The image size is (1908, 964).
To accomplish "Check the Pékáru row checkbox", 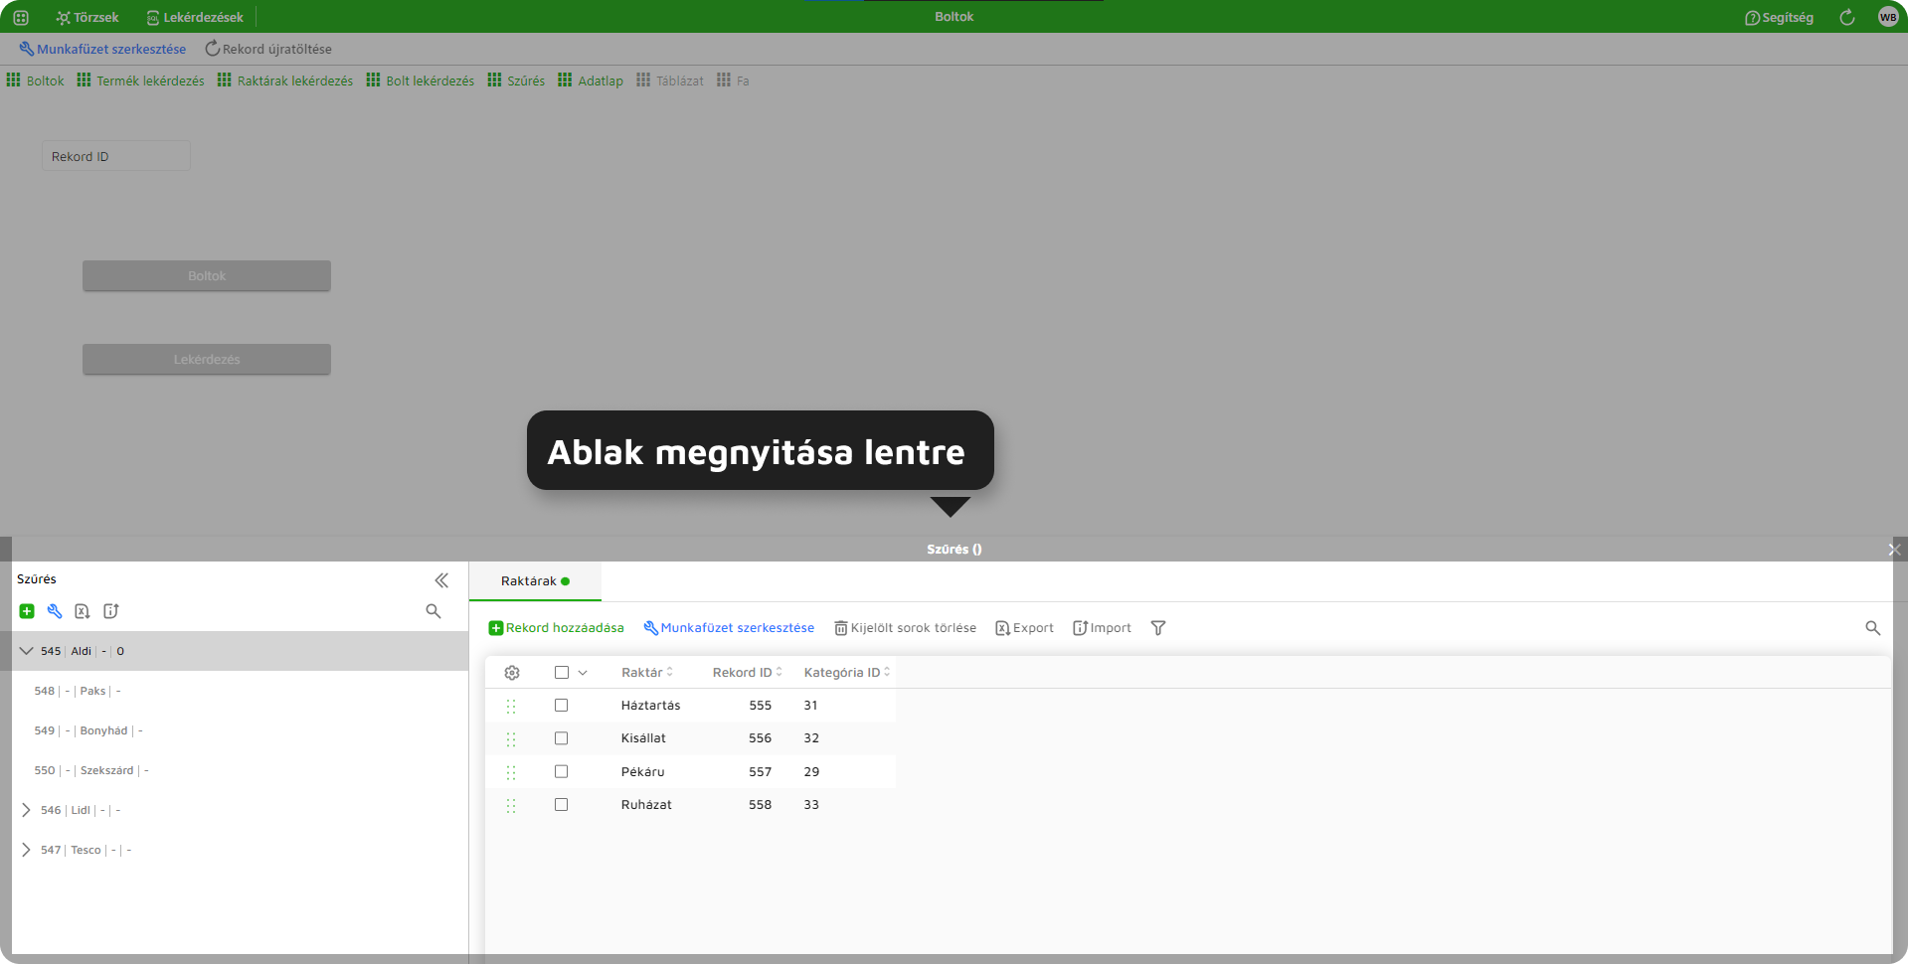I will [x=562, y=772].
